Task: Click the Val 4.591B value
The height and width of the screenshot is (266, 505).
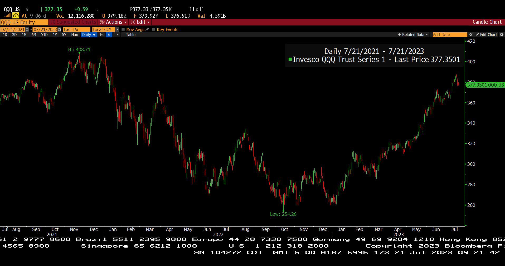Action: pos(211,16)
